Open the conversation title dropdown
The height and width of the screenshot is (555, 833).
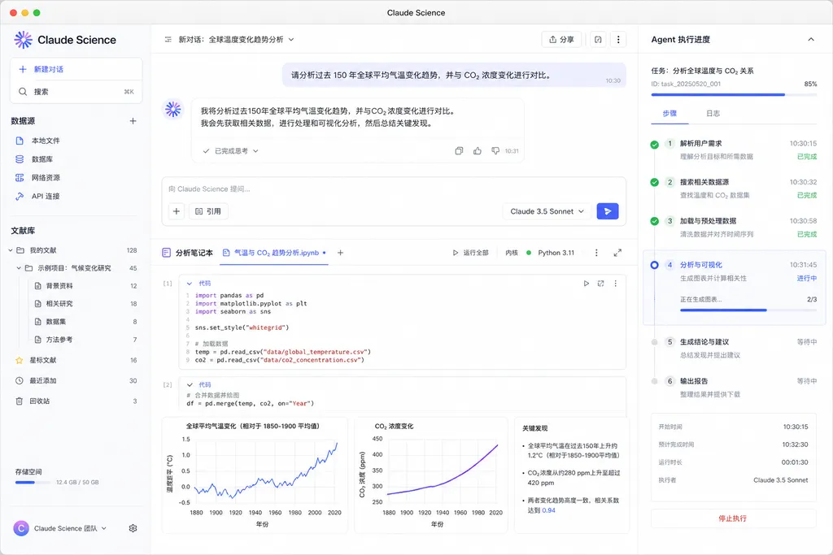(x=291, y=39)
